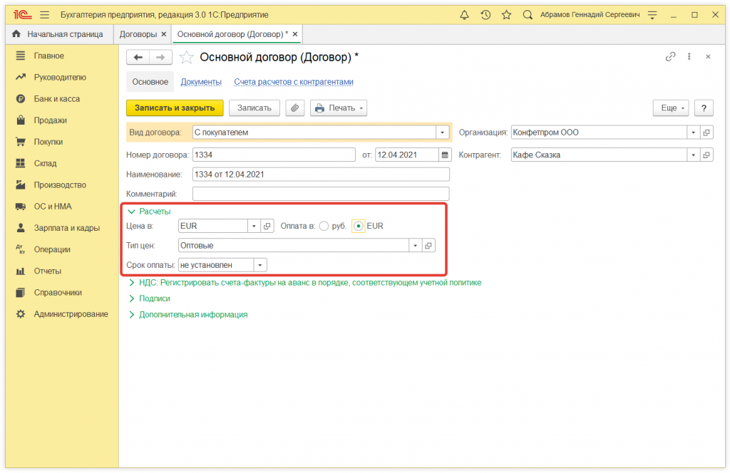
Task: Open the history clock icon
Action: 485,14
